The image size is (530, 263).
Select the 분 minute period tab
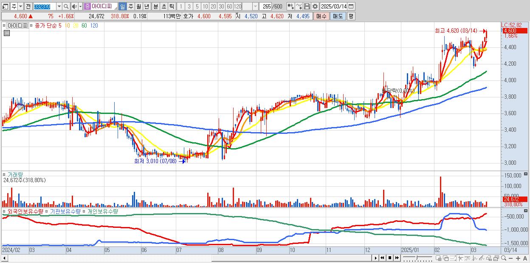[156, 6]
